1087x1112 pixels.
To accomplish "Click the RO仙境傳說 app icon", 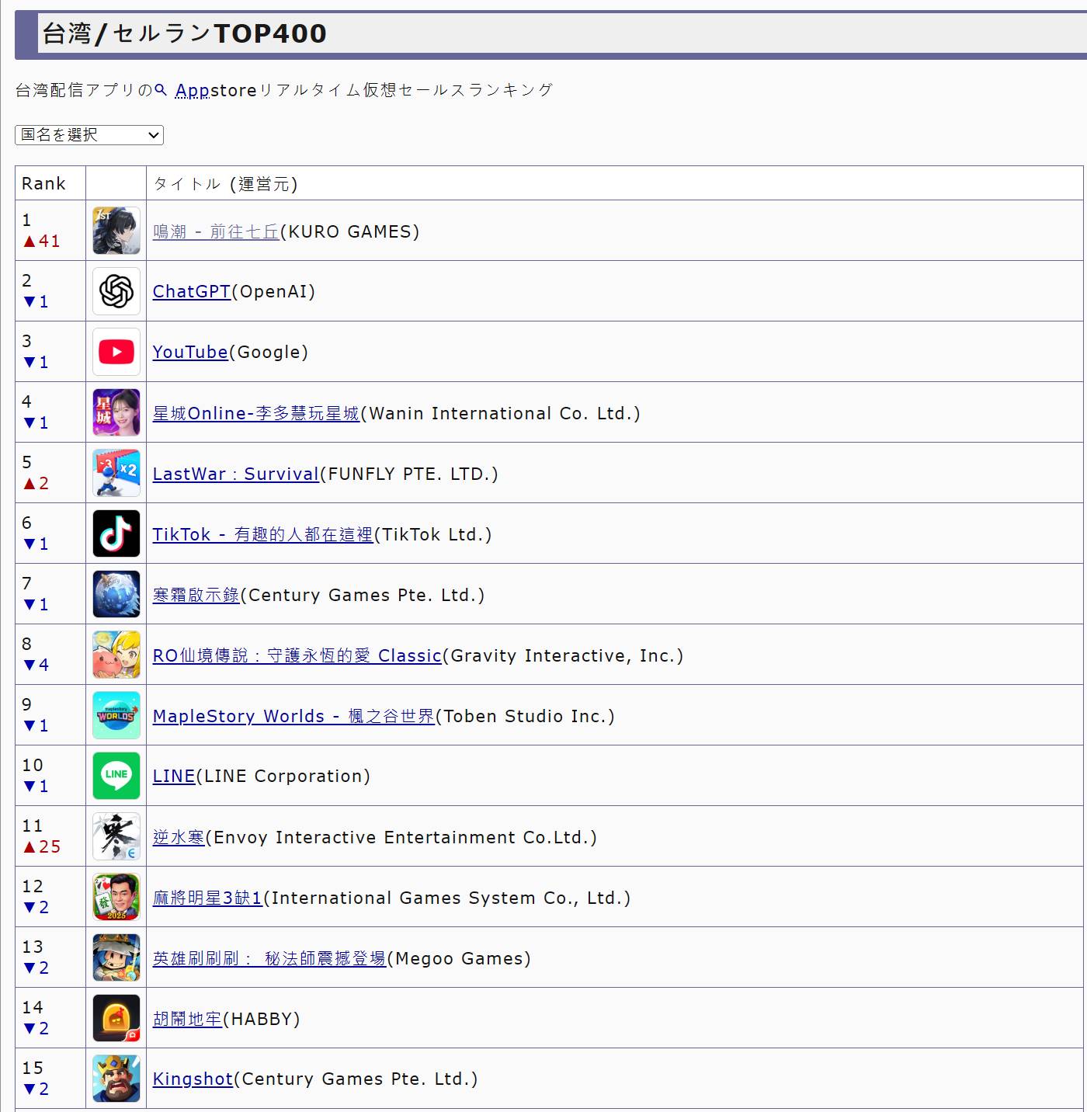I will pos(116,655).
